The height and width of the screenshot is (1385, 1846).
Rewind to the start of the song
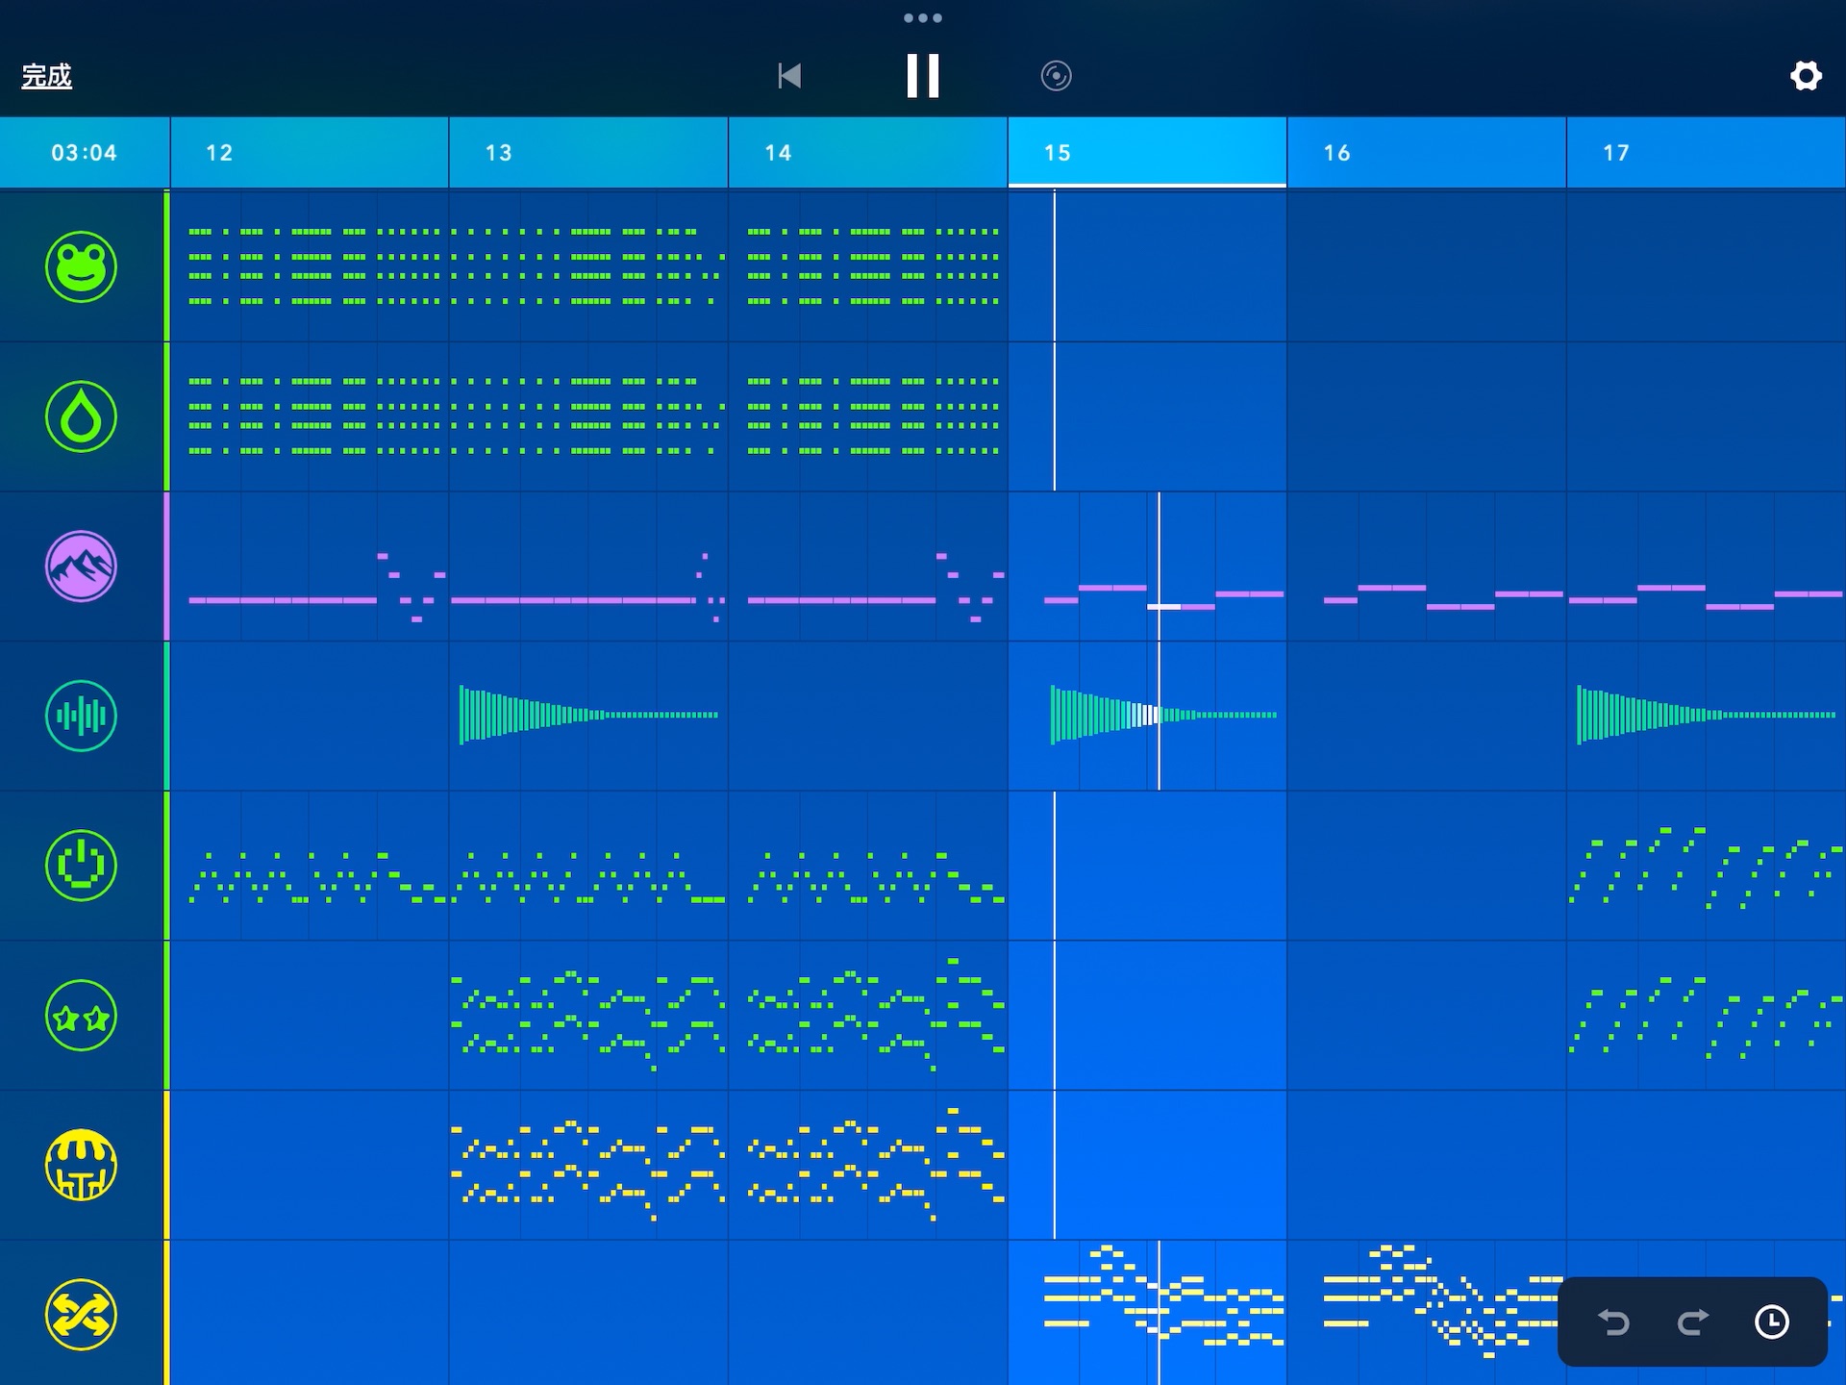[x=789, y=76]
